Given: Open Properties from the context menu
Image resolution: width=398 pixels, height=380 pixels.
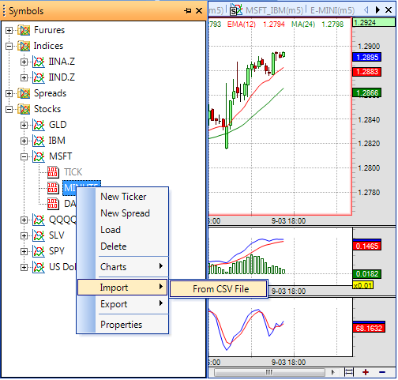Looking at the screenshot, I should coord(122,325).
